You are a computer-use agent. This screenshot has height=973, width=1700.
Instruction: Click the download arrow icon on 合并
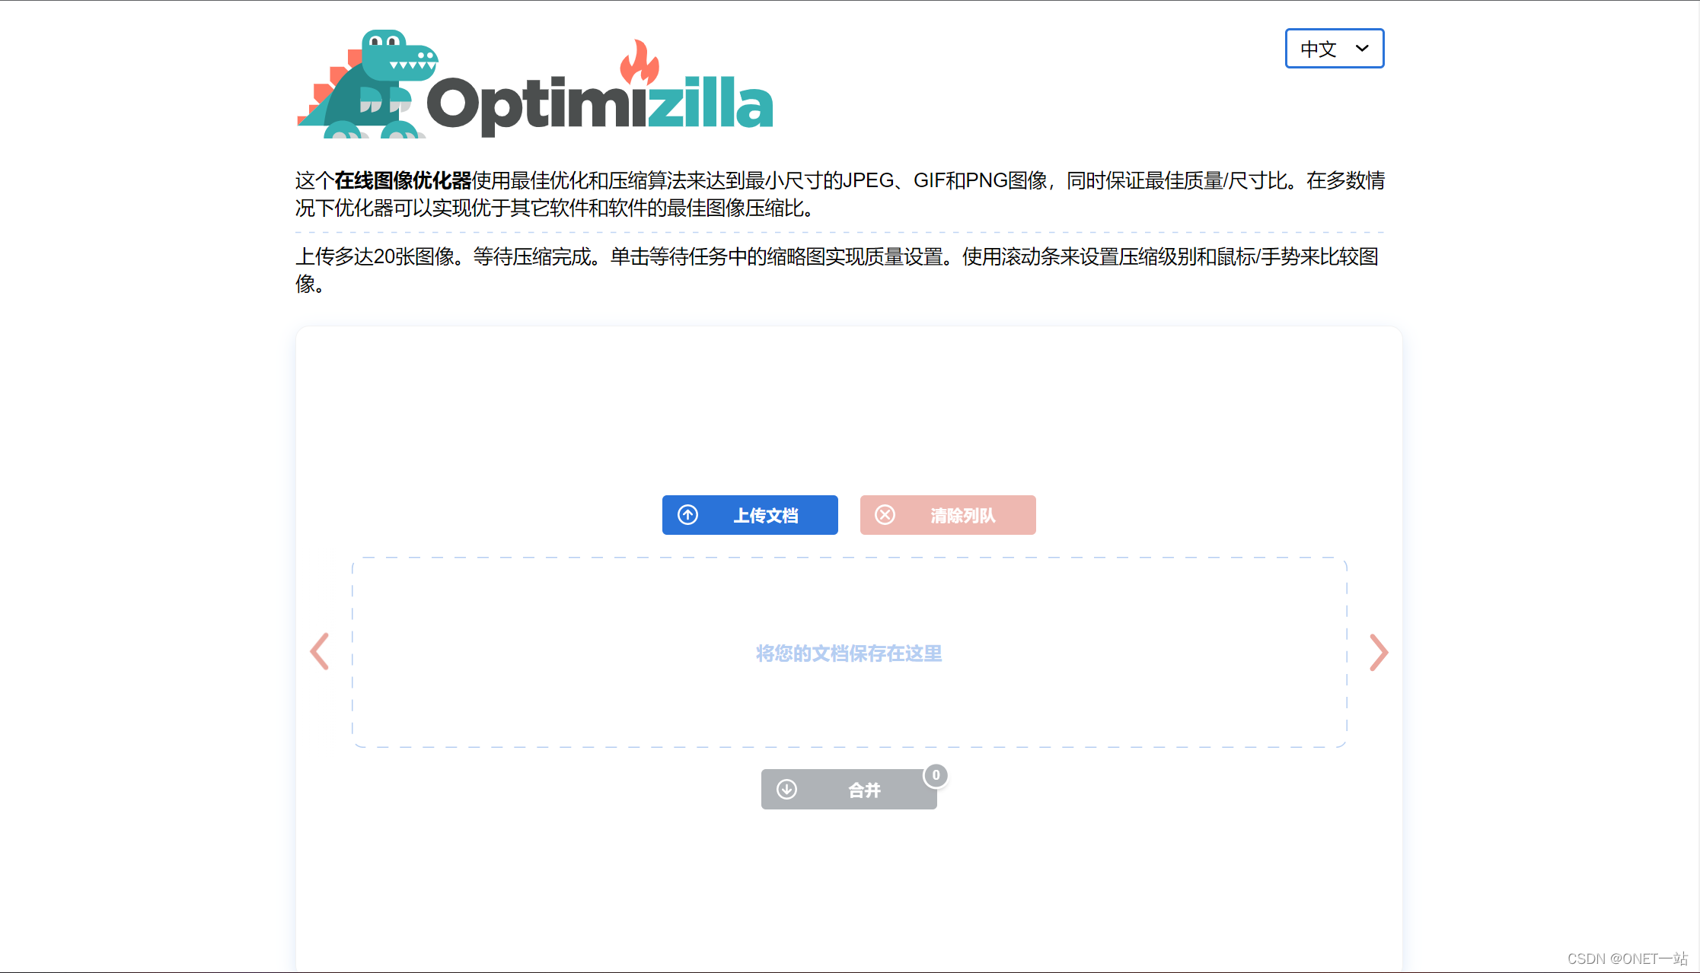786,789
